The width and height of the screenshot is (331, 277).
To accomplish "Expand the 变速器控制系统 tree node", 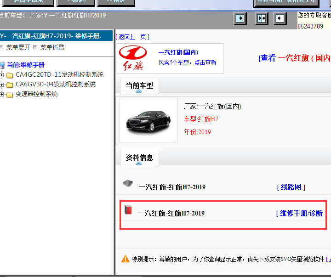I will point(2,94).
